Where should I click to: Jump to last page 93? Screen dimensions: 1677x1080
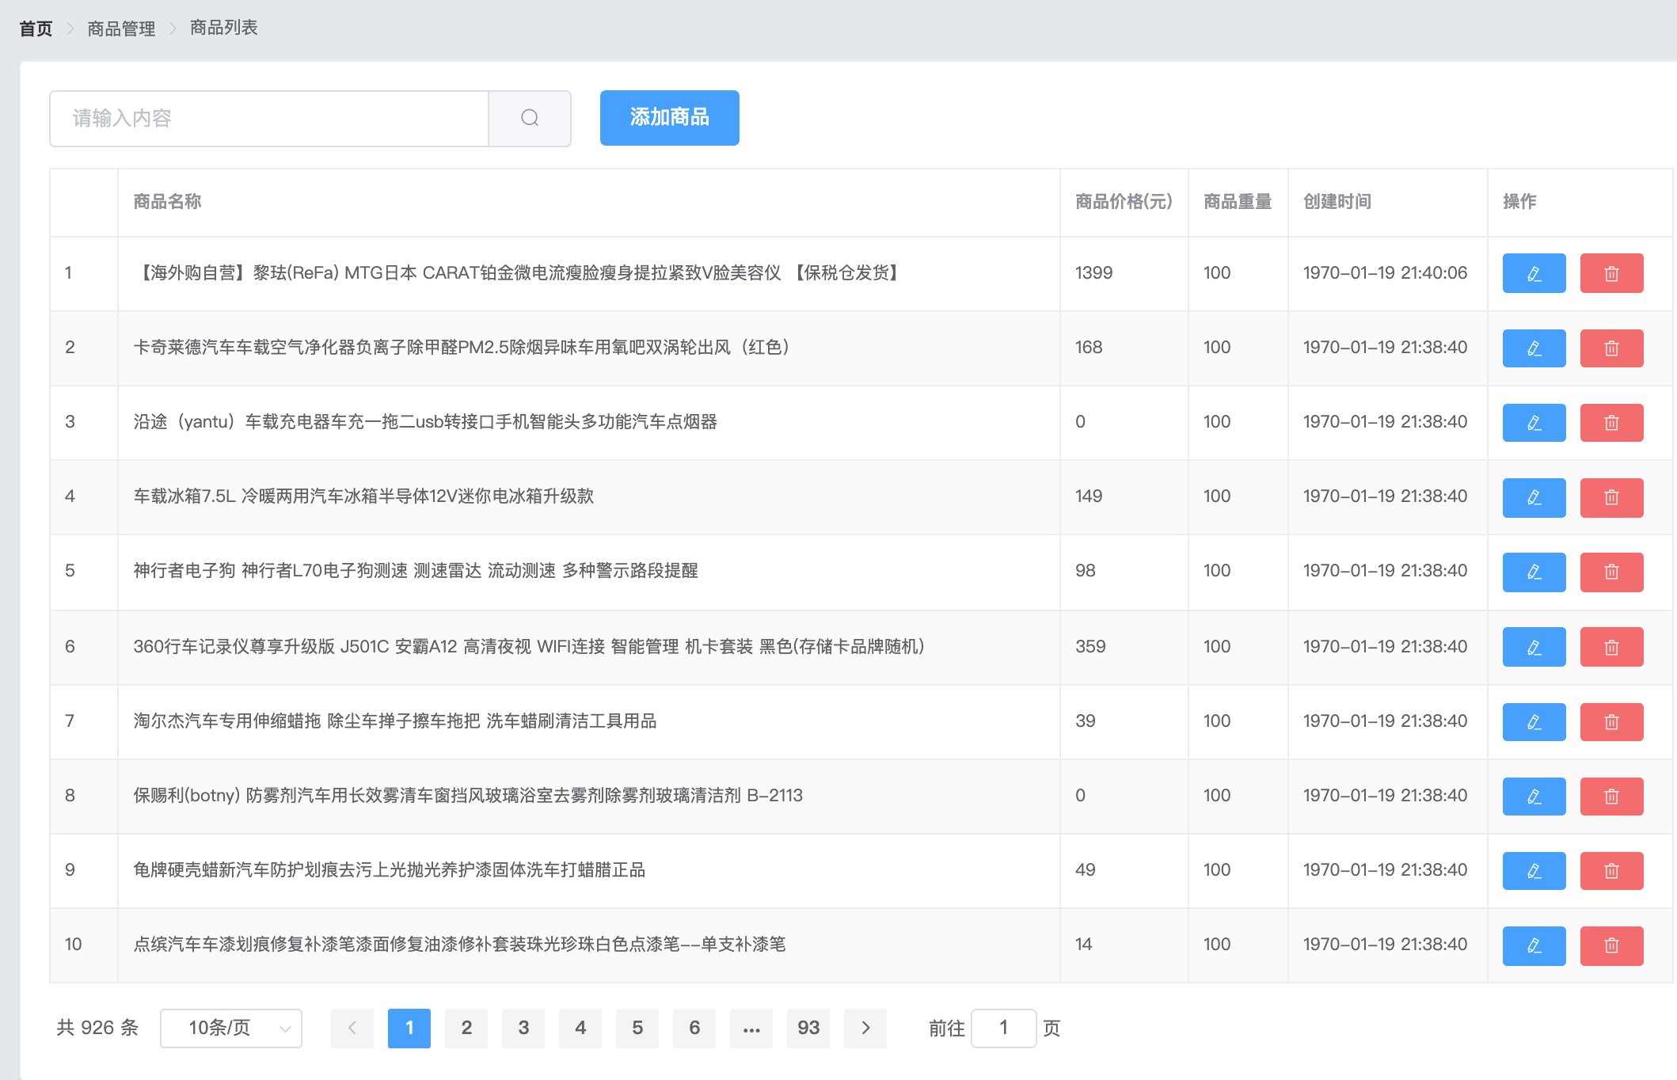click(808, 1028)
